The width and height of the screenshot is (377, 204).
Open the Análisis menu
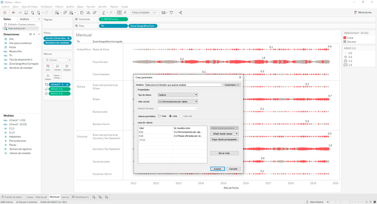70,6
